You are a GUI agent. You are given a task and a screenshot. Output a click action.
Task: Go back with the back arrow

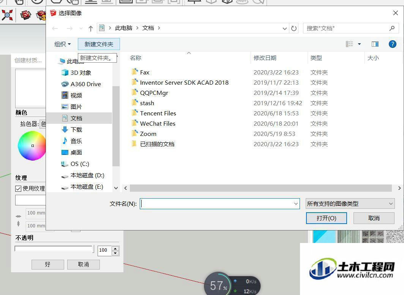55,28
